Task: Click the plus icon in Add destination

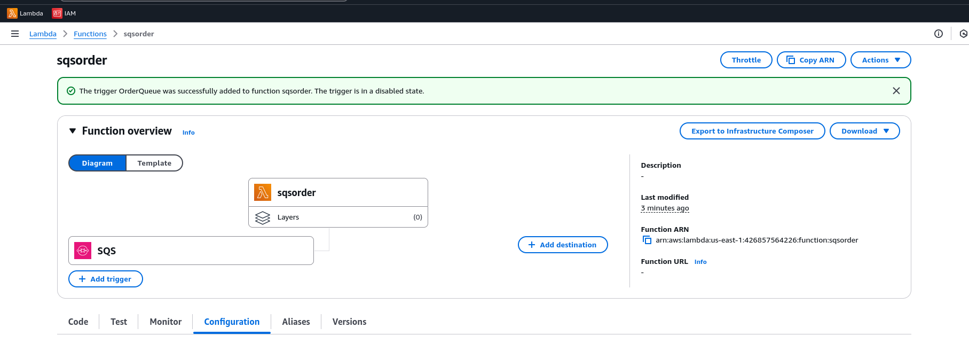Action: pos(532,245)
